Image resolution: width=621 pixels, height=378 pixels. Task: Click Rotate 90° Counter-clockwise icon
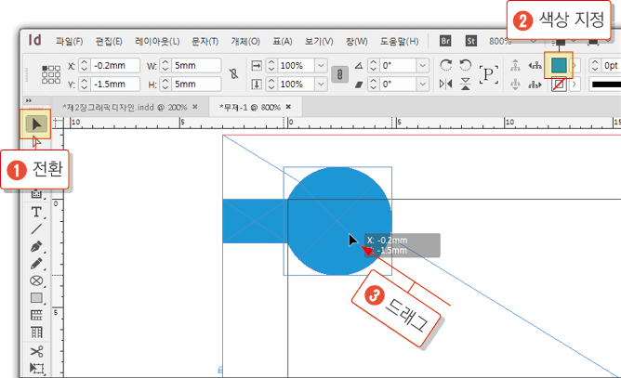point(466,65)
